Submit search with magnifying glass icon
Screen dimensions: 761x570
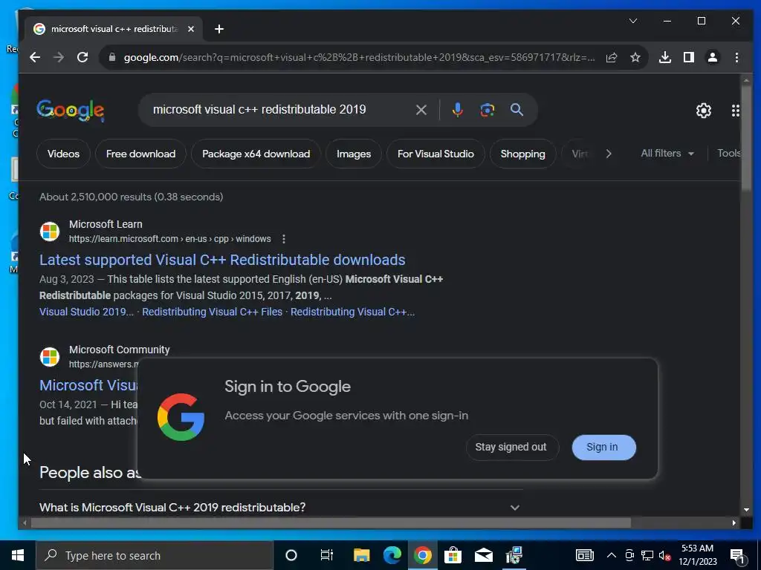tap(517, 110)
